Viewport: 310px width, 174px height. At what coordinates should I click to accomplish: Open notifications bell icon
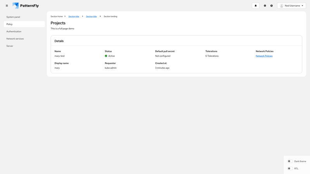point(255,6)
